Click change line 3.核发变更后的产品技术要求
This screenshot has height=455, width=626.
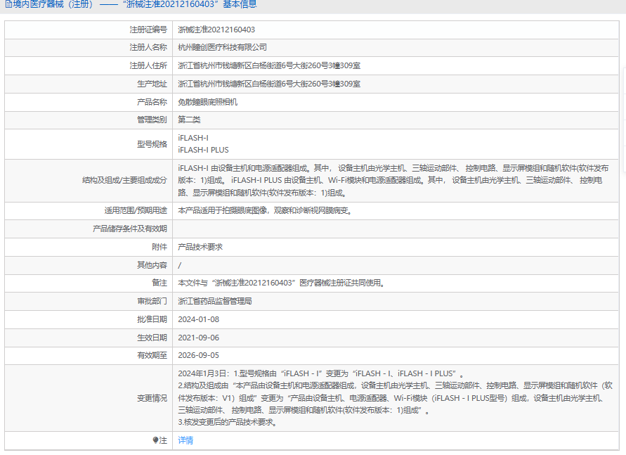click(x=228, y=422)
